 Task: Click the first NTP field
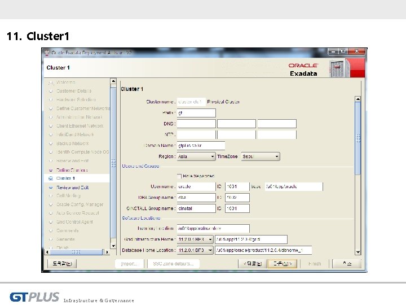[196, 134]
